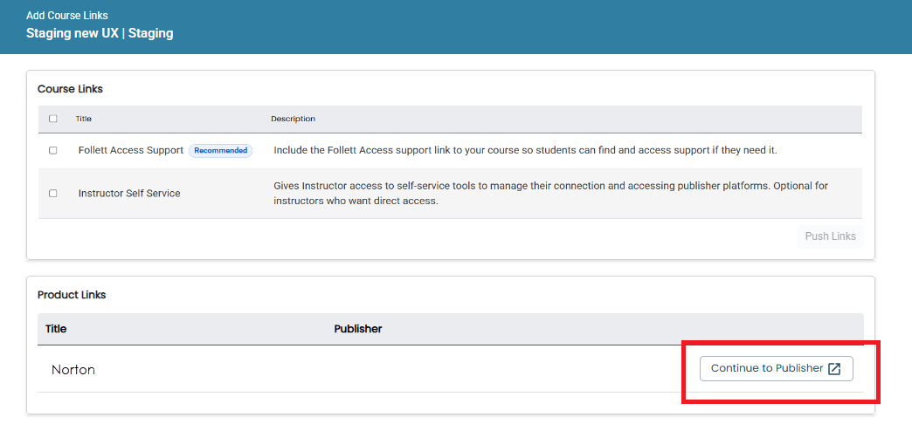912x424 pixels.
Task: Click the Title column header in Product Links
Action: 56,329
